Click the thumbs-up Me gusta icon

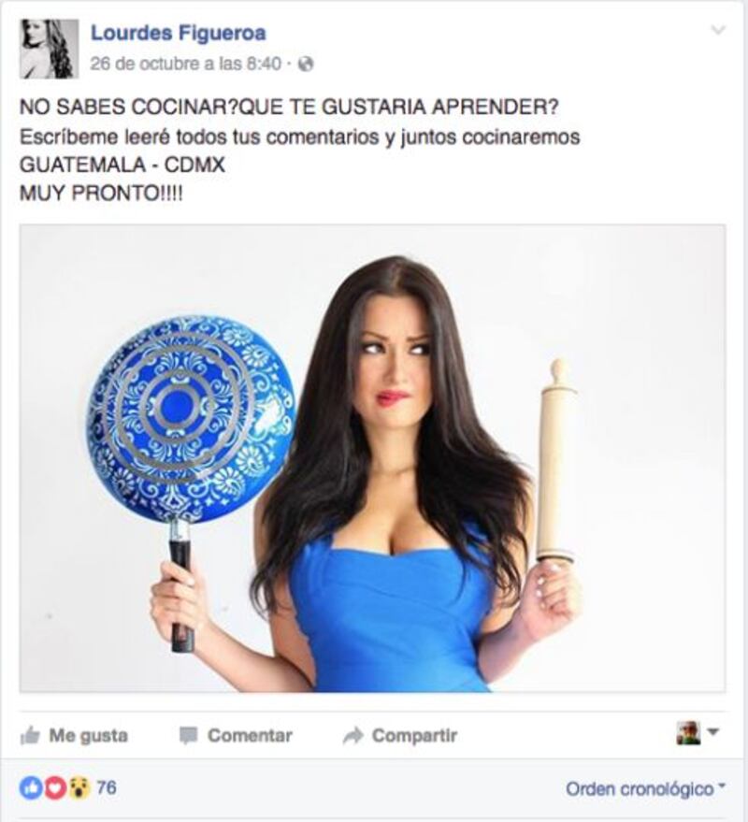[30, 736]
